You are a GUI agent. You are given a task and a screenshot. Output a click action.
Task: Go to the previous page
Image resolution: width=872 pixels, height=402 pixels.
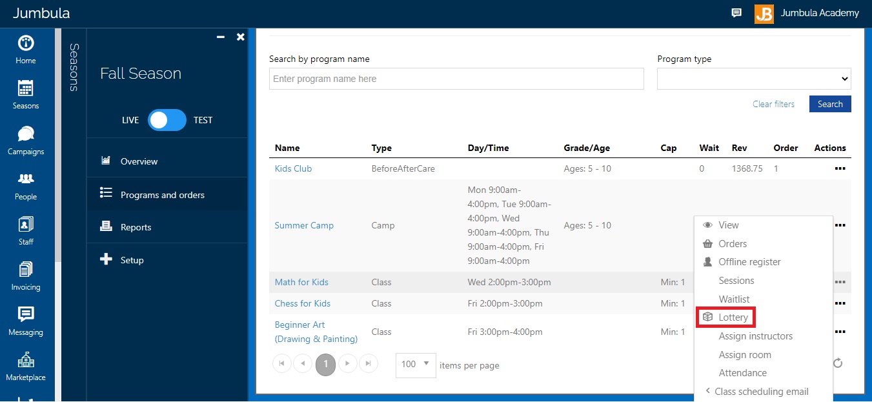303,364
